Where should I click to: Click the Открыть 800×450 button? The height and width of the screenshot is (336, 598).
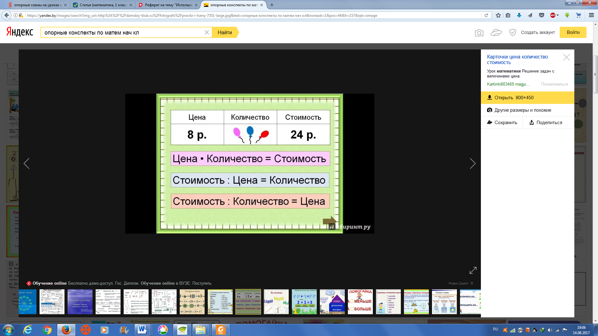[527, 97]
